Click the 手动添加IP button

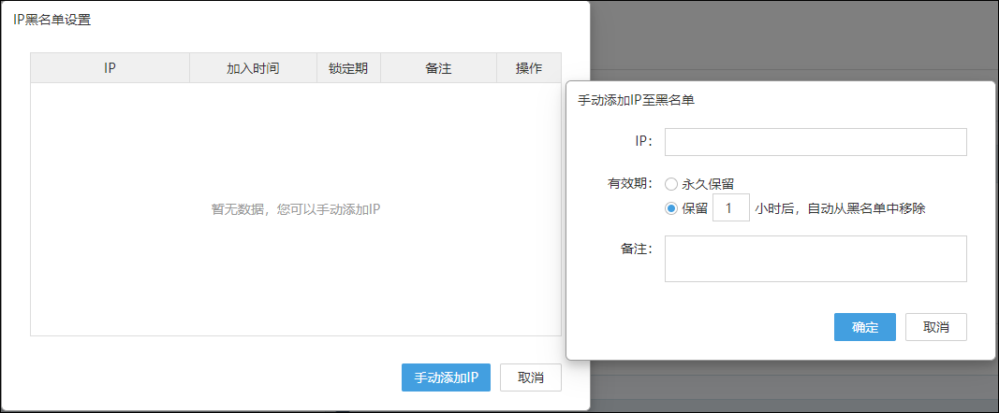pos(446,377)
